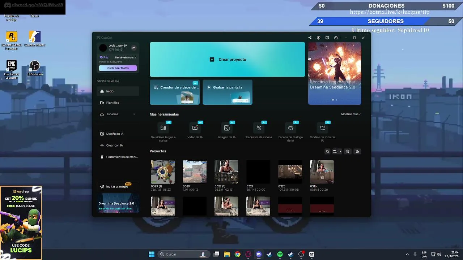Click Renuévala ahora chevron link
This screenshot has height=260, width=463.
pos(126,57)
